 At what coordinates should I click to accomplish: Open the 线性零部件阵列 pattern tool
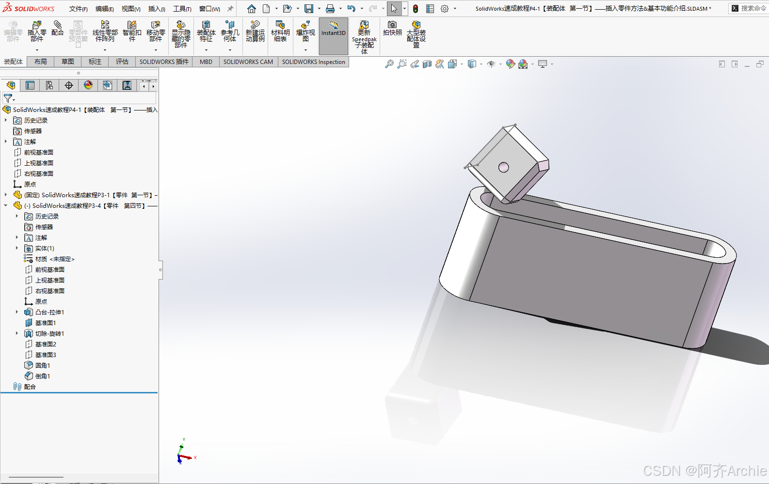point(105,31)
